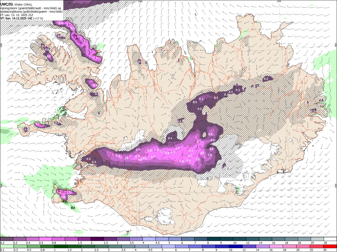
Task: Select the 0.3–0.4 swatch on the snow scale
Action: (x=19, y=239)
